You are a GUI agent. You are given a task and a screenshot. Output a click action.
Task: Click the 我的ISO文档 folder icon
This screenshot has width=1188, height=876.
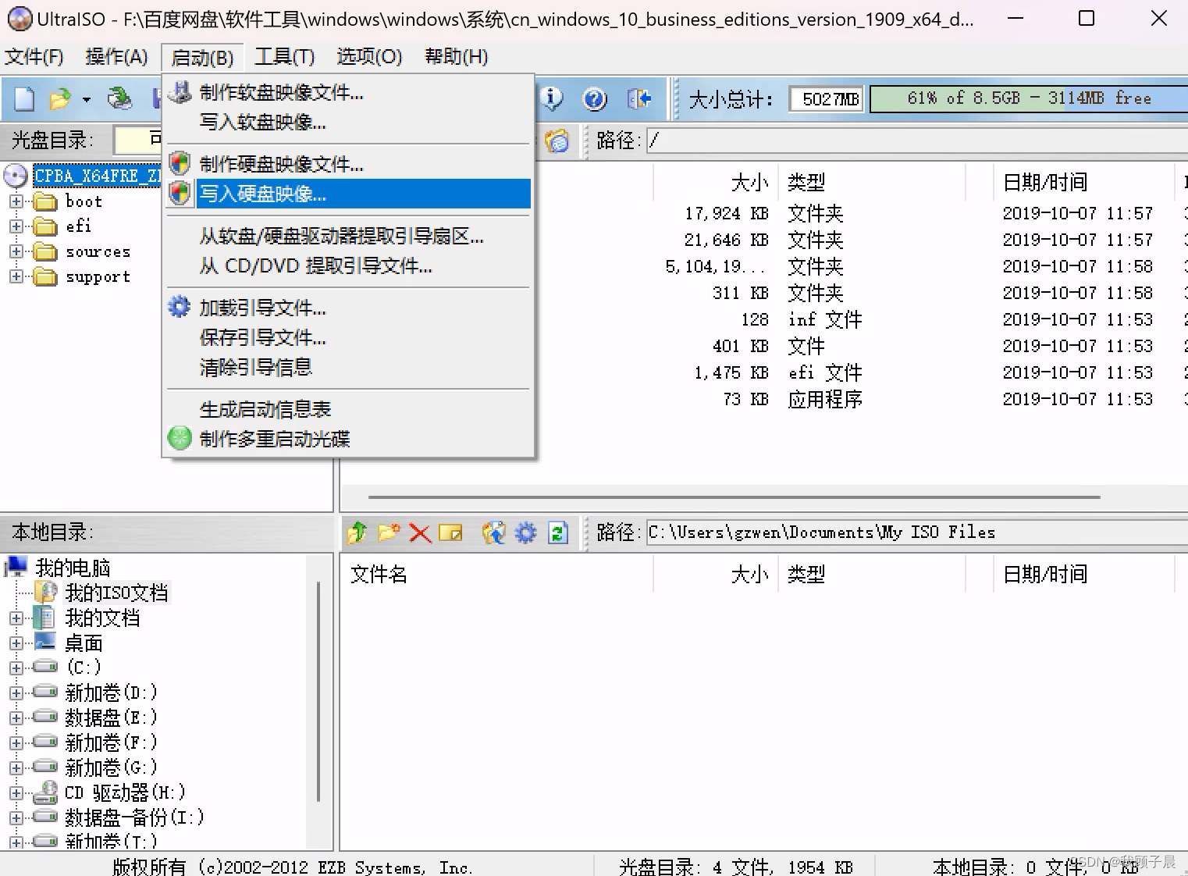(46, 593)
